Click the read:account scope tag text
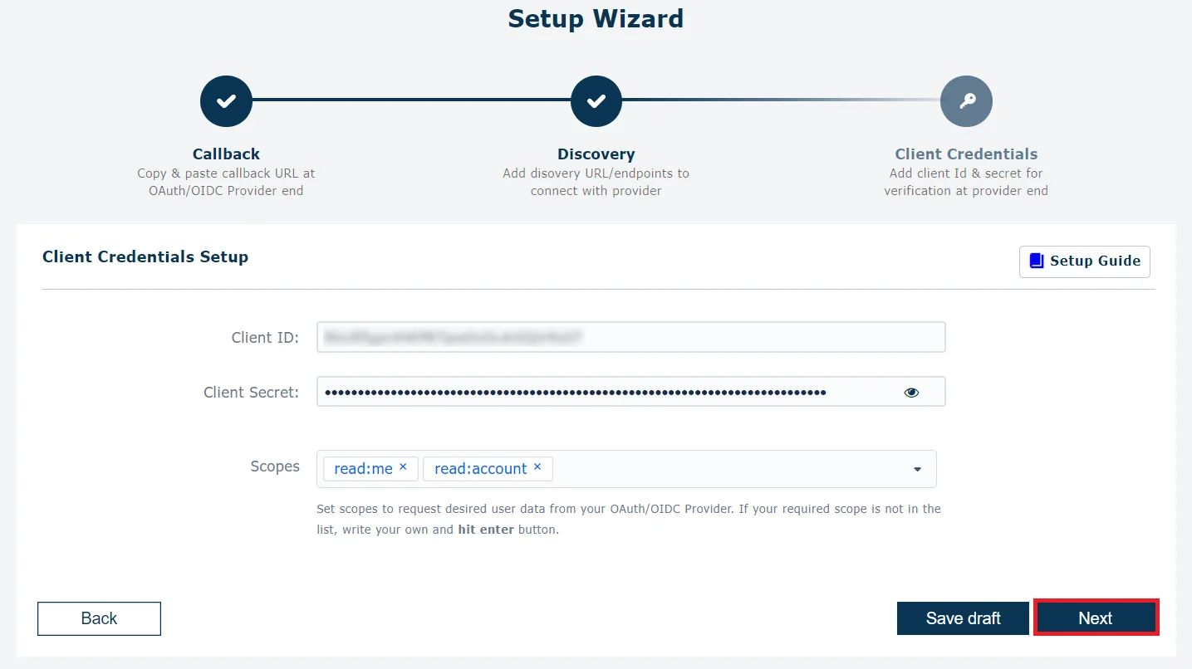Viewport: 1192px width, 669px height. tap(480, 469)
